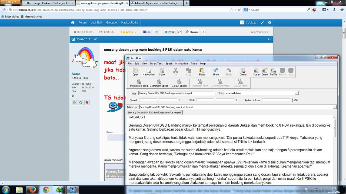Image resolution: width=346 pixels, height=194 pixels.
Task: Open search engine selector dropdown
Action: tap(248, 10)
